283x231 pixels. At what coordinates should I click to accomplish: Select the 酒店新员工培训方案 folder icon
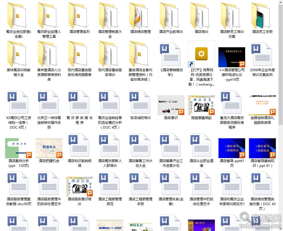(231, 15)
